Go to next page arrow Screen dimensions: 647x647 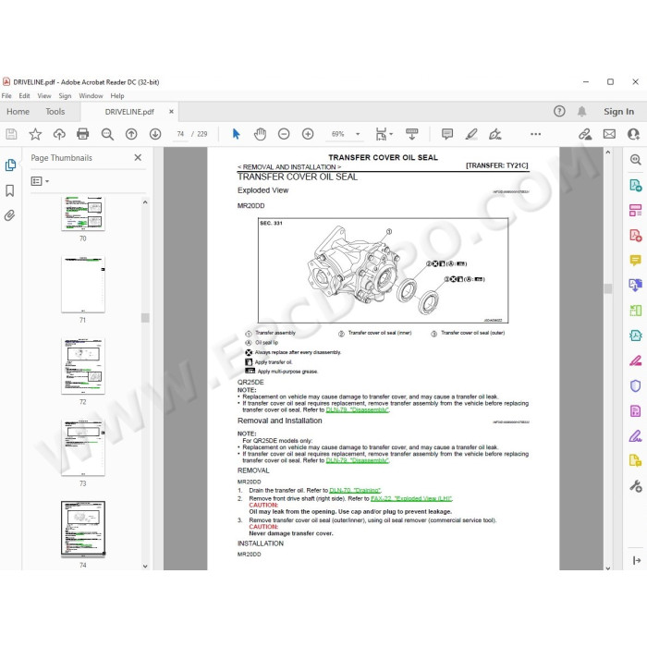point(155,134)
